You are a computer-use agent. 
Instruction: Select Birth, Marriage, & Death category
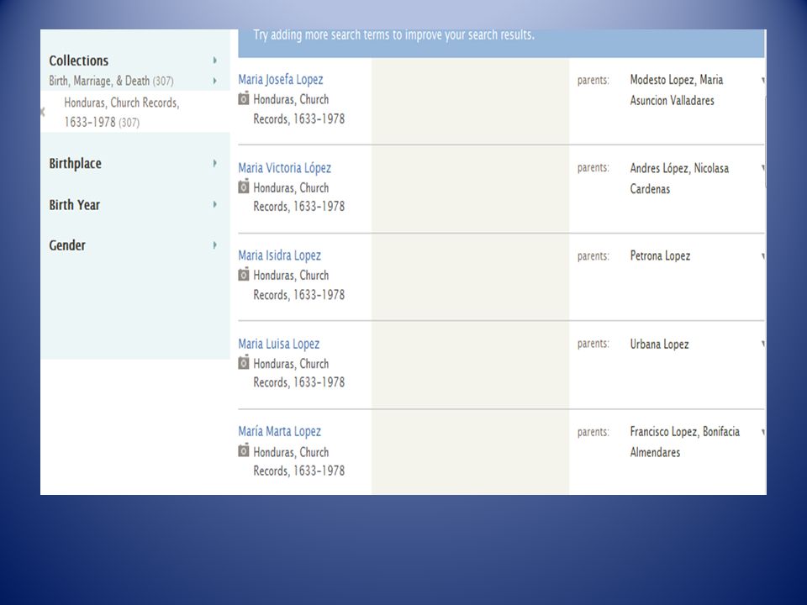pos(111,81)
